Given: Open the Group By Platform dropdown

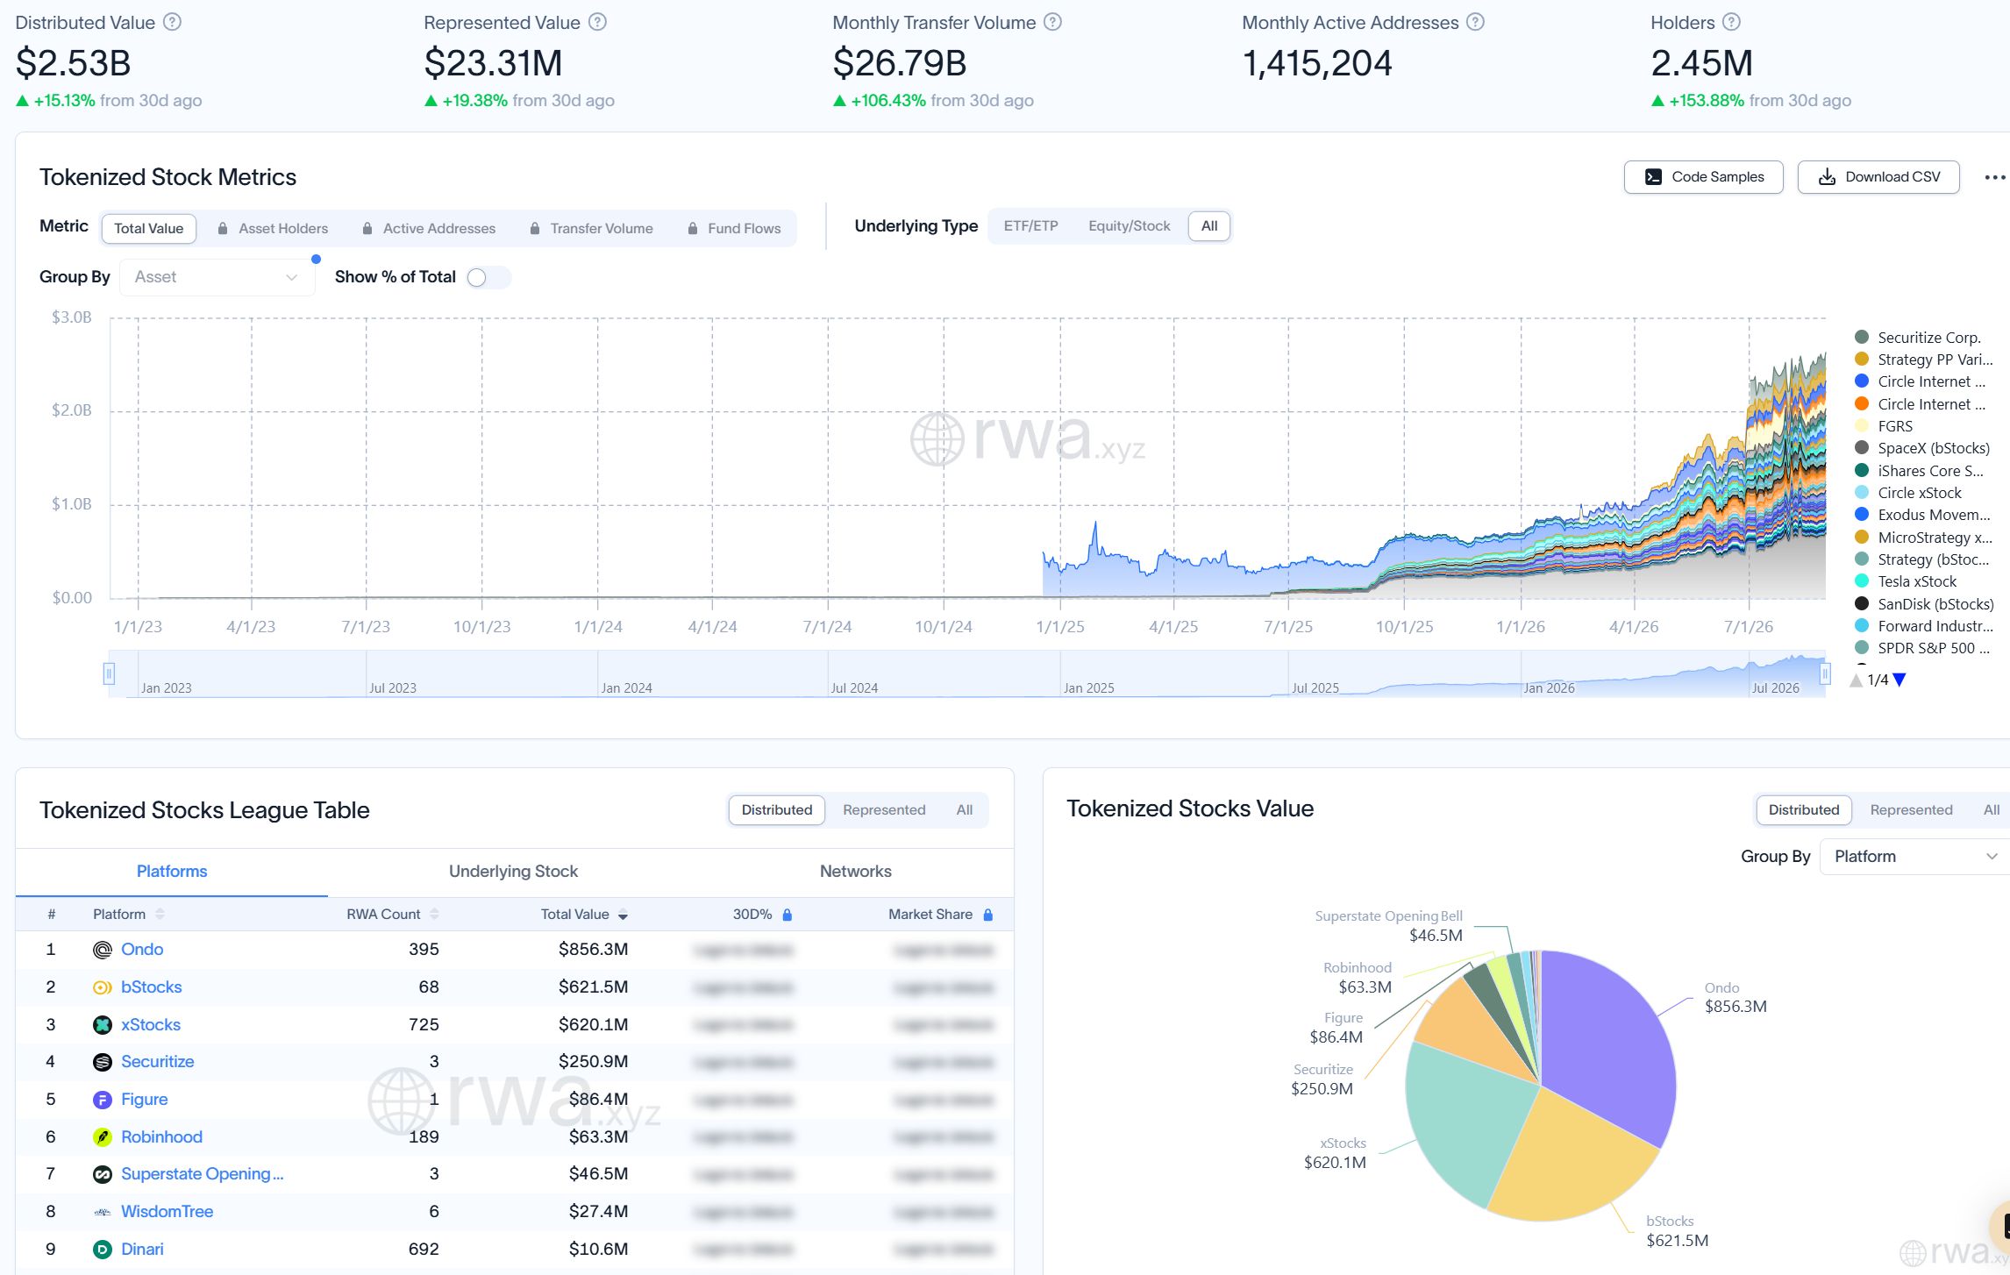Looking at the screenshot, I should [x=1914, y=857].
